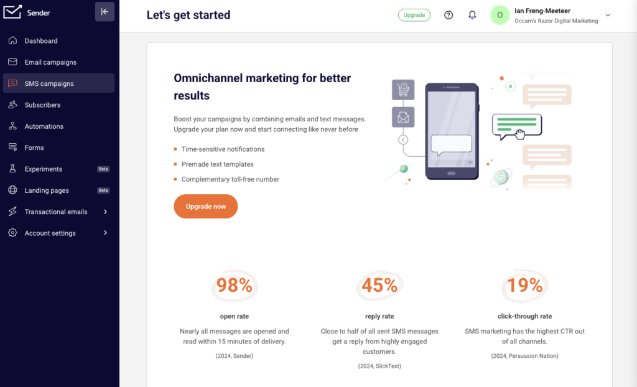Click the user avatar circle
637x387 pixels.
point(500,15)
